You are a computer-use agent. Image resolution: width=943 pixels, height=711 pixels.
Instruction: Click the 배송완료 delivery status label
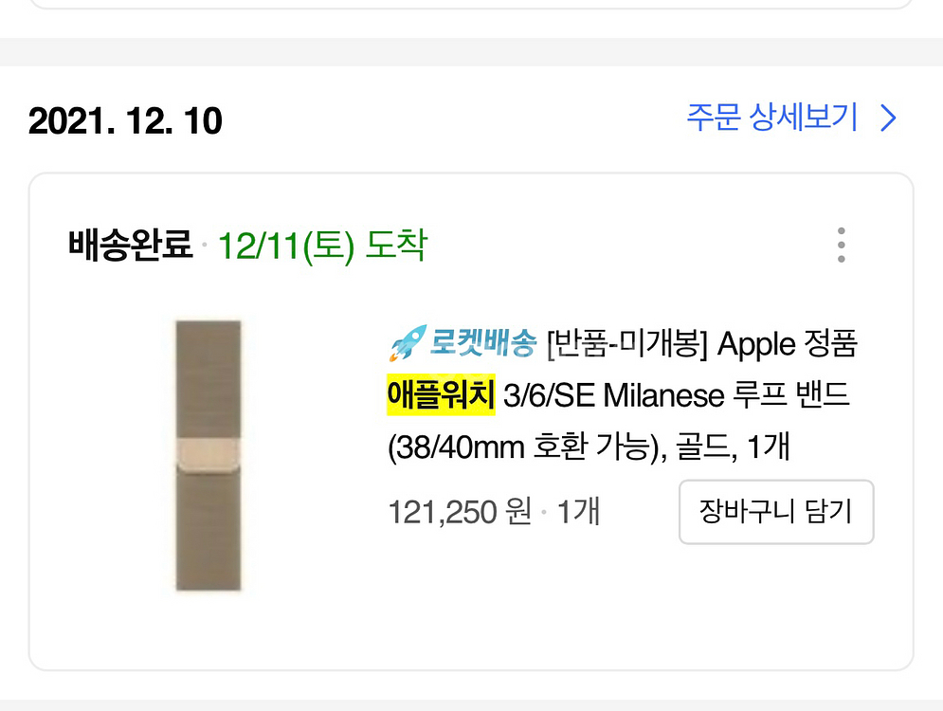[x=130, y=246]
